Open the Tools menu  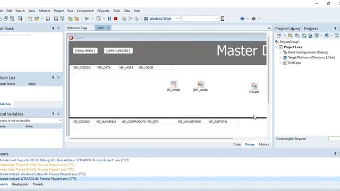pyautogui.click(x=116, y=11)
